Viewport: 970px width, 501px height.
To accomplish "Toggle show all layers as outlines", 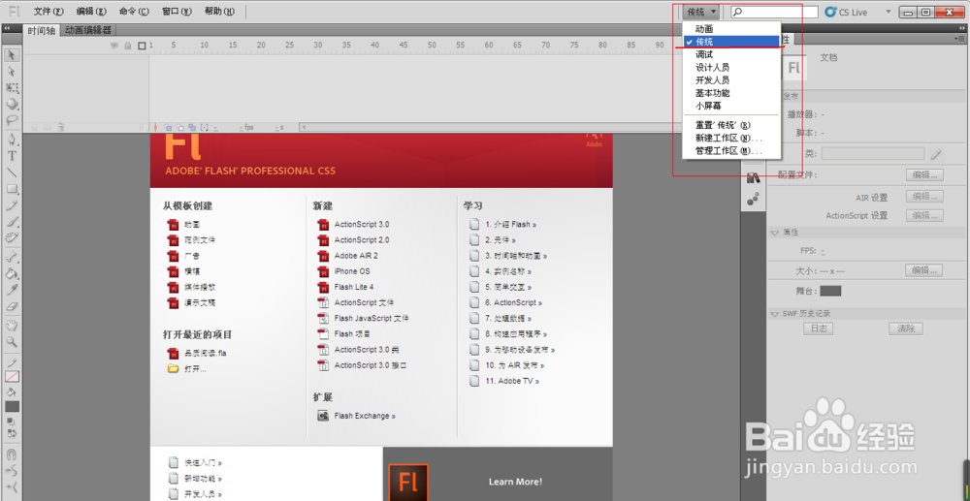I will click(142, 46).
